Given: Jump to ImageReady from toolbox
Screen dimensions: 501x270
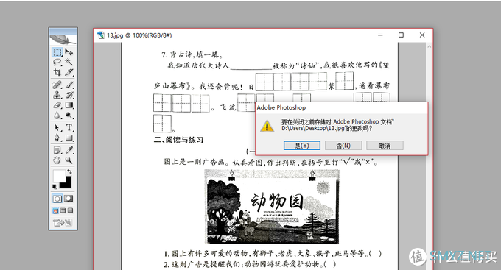Looking at the screenshot, I should (x=63, y=222).
